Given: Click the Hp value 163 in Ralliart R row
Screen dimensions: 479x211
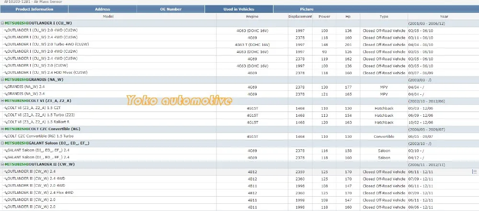Looking at the screenshot, I should pos(348,122).
